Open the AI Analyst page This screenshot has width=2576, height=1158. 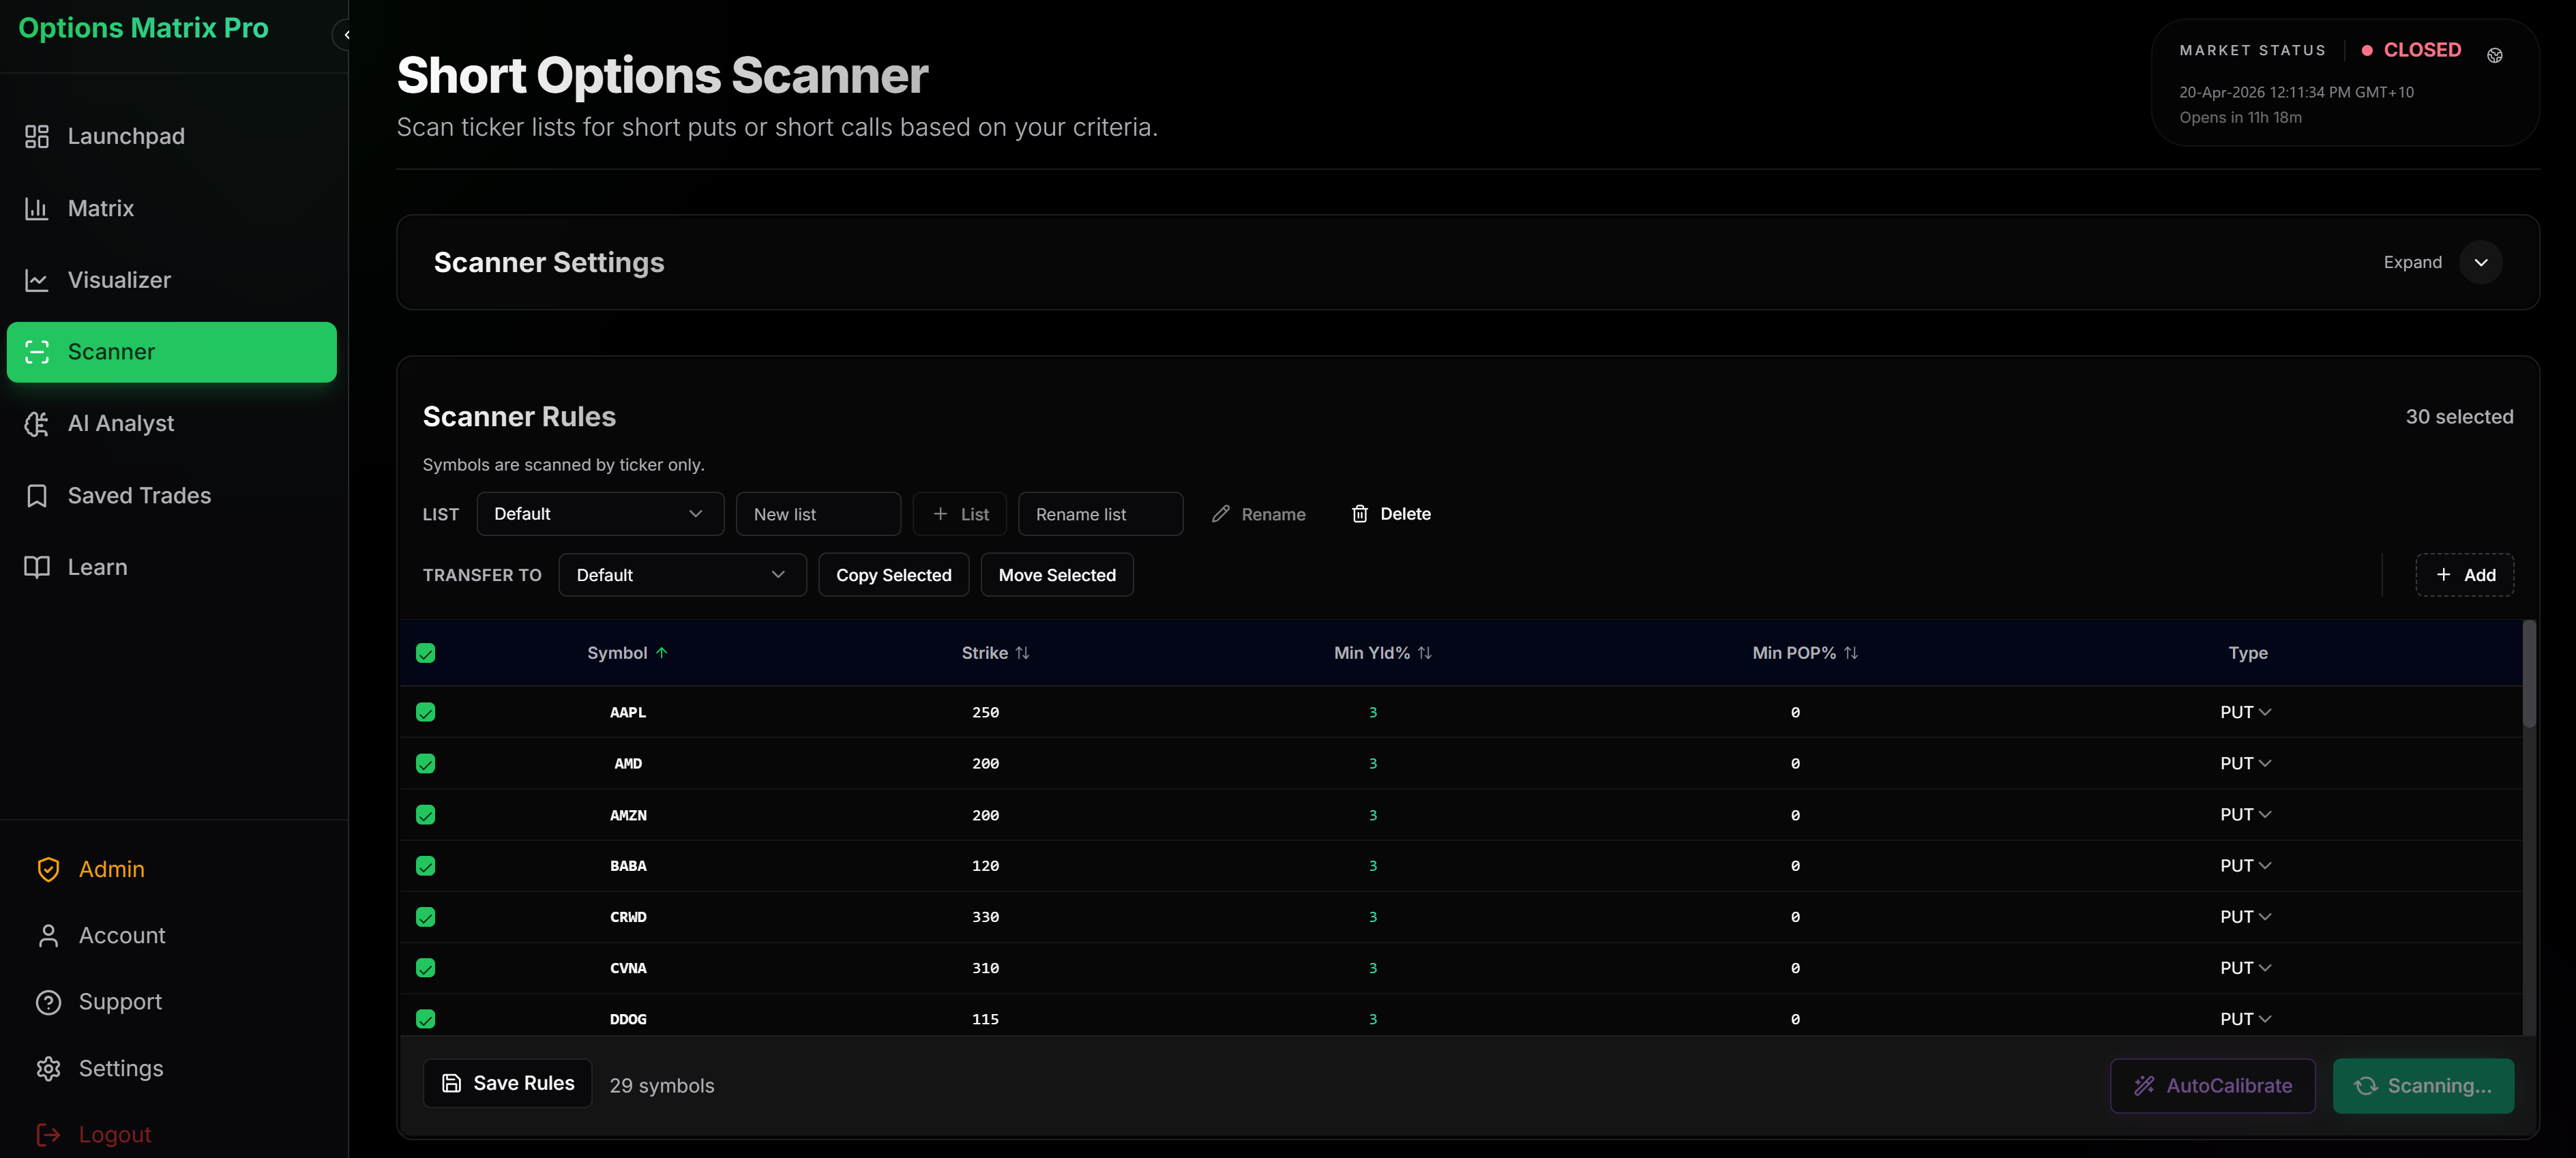pyautogui.click(x=172, y=424)
